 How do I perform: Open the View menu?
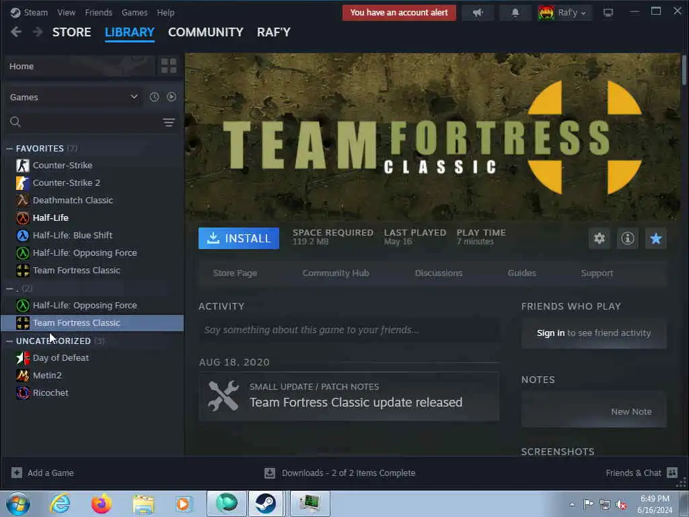[x=67, y=12]
